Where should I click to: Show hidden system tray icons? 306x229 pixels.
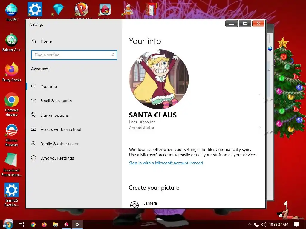tap(250, 225)
